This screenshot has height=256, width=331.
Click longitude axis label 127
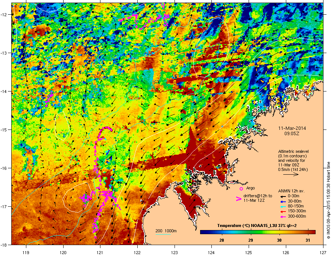coord(323,252)
